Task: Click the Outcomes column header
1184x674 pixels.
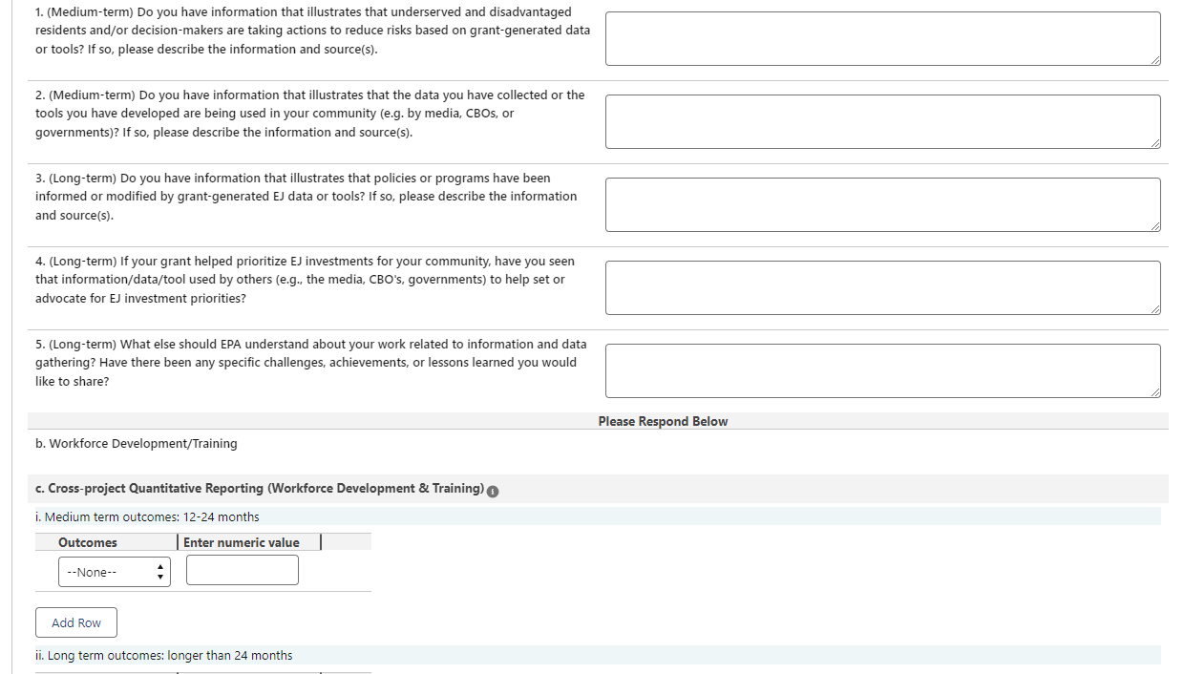Action: pos(88,542)
